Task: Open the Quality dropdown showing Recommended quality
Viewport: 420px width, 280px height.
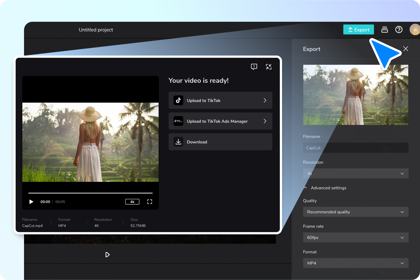Action: click(x=356, y=212)
